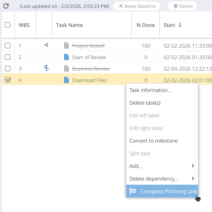Click the 100 % Done cell for Project Kickoff
Viewport: 212px width, 212px height.
(x=146, y=46)
